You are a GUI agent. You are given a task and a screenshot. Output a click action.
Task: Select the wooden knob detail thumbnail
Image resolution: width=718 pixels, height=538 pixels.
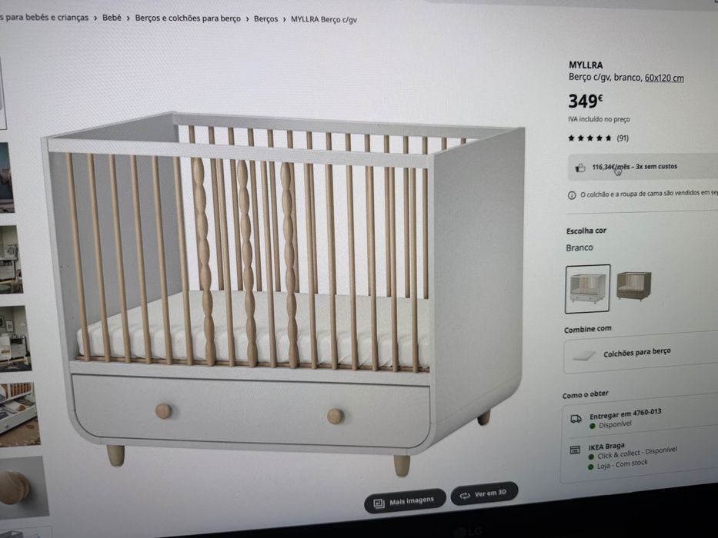(x=23, y=487)
